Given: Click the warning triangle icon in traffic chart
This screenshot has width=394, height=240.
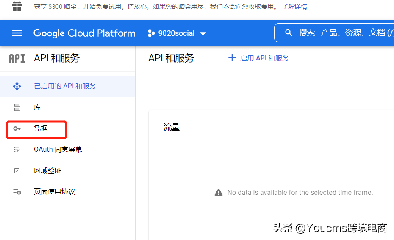Looking at the screenshot, I should pos(218,192).
